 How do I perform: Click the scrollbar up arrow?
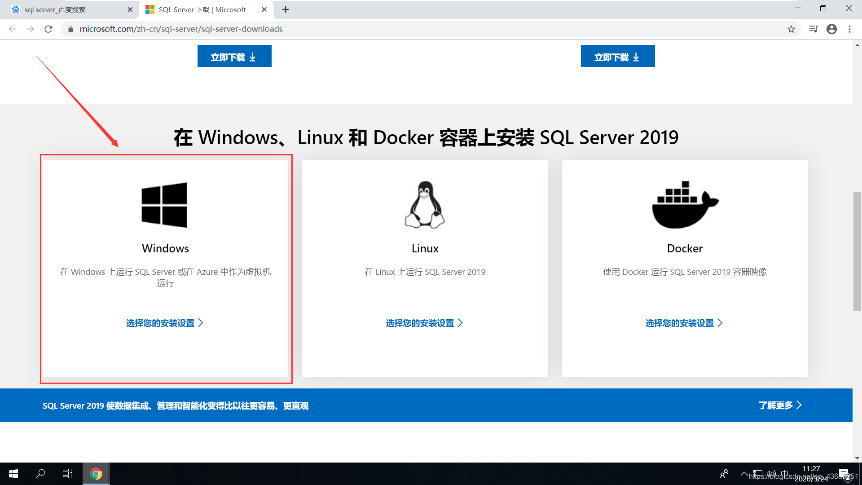pos(857,45)
